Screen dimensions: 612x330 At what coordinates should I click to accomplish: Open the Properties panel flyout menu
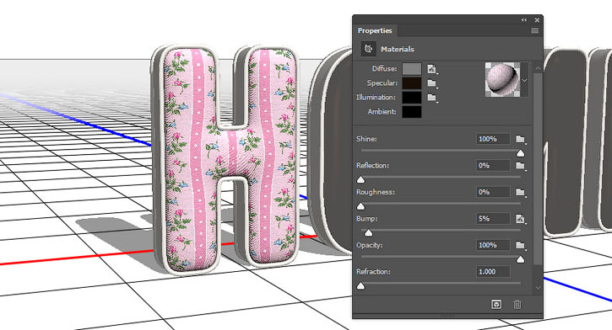point(534,30)
